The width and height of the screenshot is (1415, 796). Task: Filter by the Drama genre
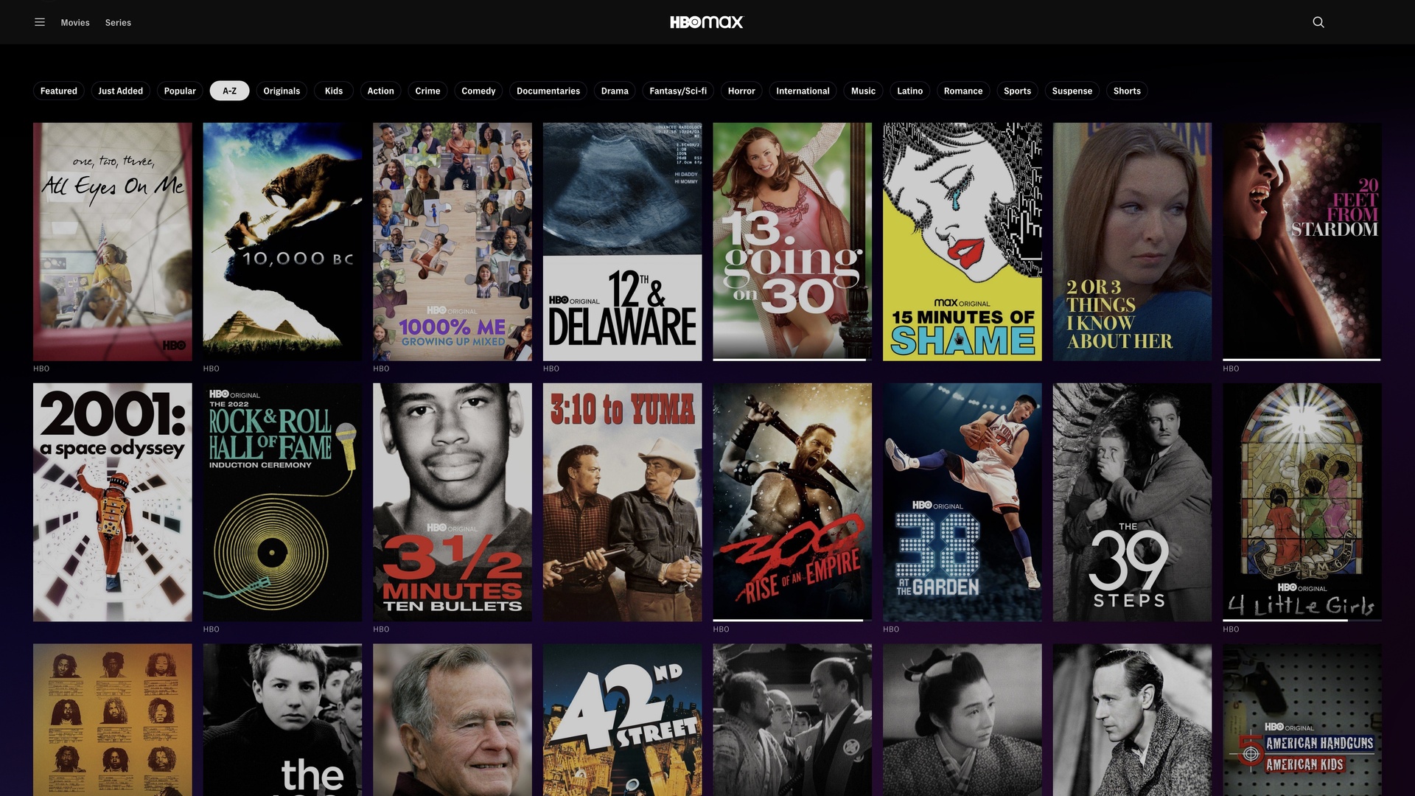615,91
